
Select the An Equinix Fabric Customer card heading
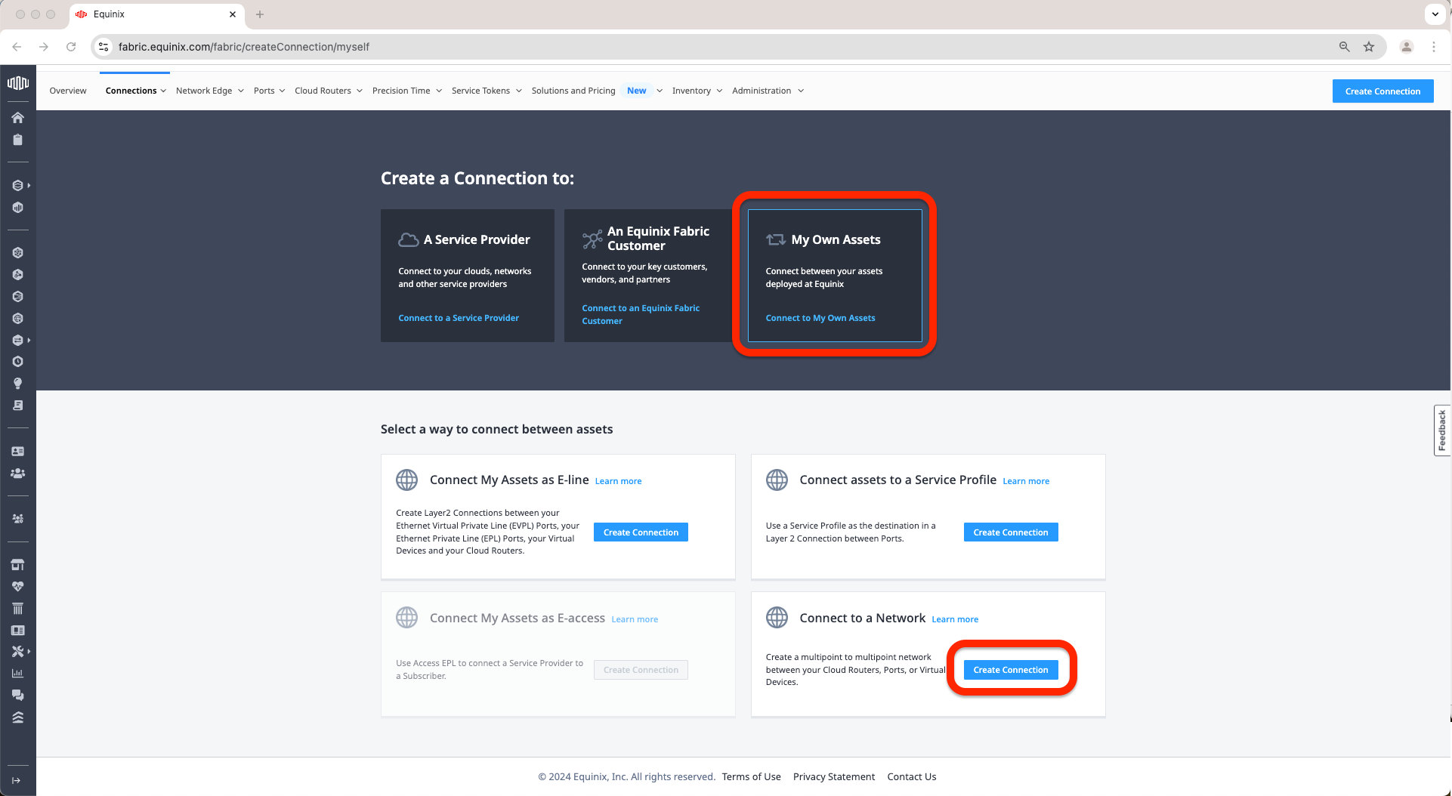(658, 239)
